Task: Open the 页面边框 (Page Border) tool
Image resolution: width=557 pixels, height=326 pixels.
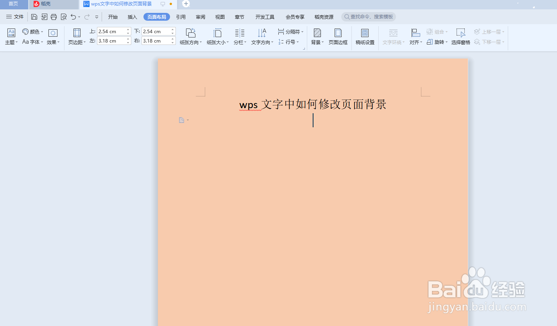Action: 337,36
